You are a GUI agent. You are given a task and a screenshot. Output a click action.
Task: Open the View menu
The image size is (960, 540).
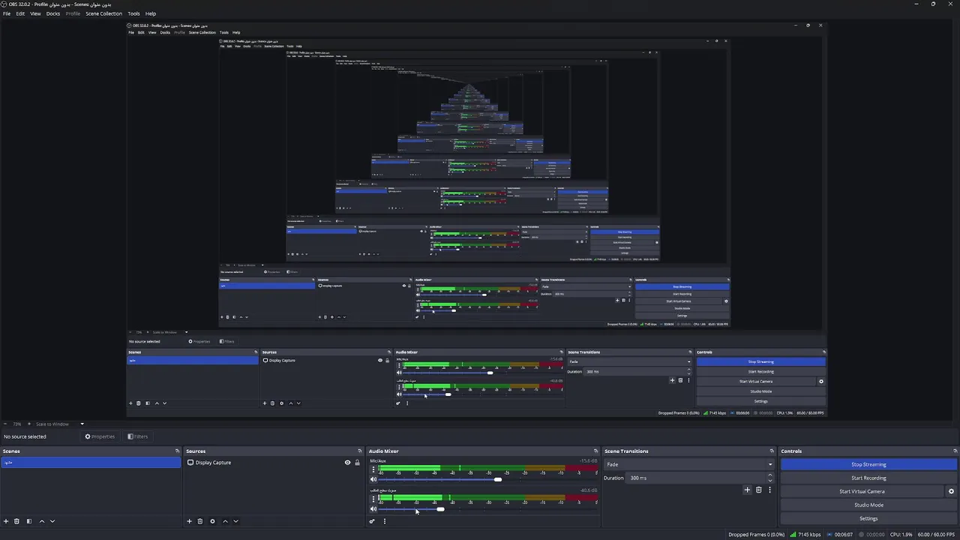[35, 13]
